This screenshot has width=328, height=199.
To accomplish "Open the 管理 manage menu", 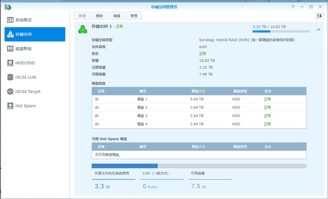I will coord(134,16).
